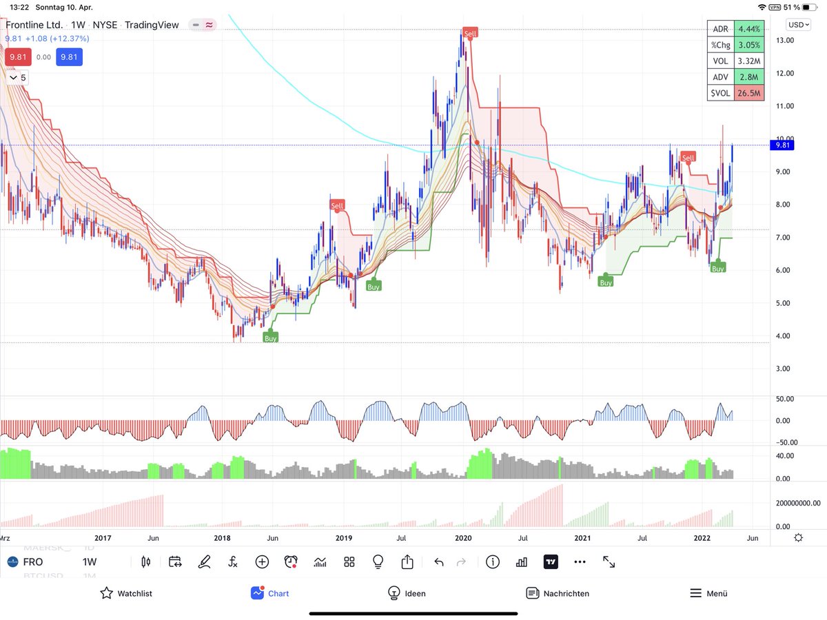Click the 2020 label on time axis
Image resolution: width=827 pixels, height=620 pixels.
(x=464, y=537)
